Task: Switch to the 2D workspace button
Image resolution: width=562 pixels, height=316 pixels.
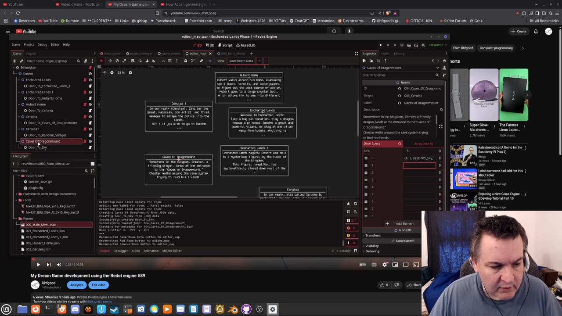Action: click(x=198, y=45)
